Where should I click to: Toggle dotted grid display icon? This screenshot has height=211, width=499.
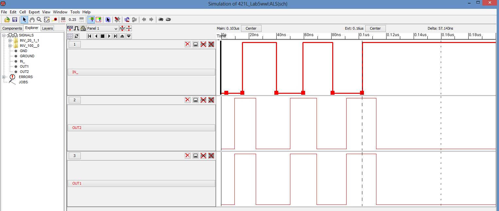tap(70, 36)
